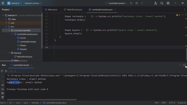The width and height of the screenshot is (187, 105).
Task: Clear all console output
Action: coord(3,97)
